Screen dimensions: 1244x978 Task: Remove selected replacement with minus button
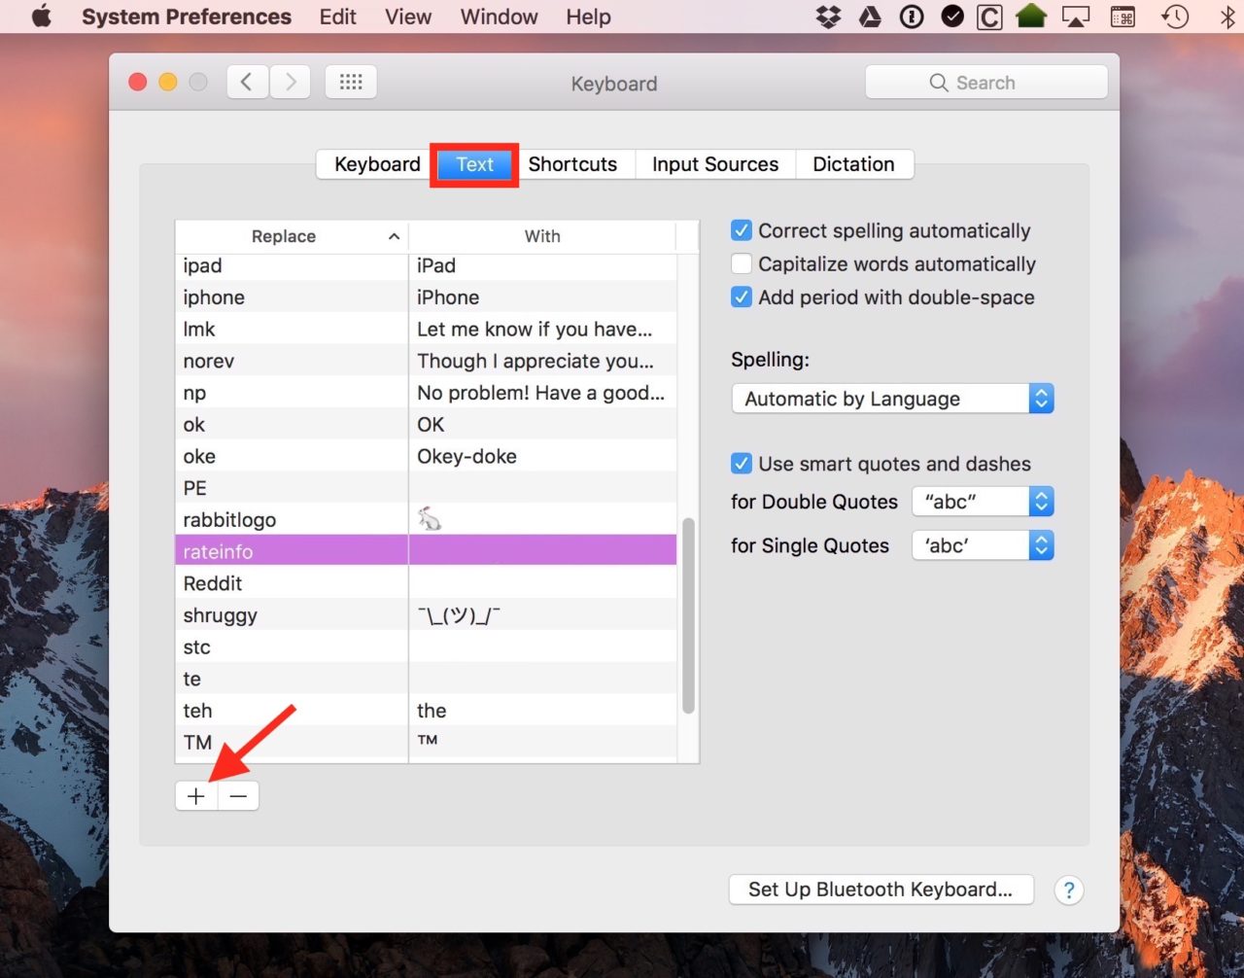click(x=238, y=796)
